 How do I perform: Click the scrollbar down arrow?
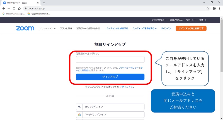click(x=222, y=119)
